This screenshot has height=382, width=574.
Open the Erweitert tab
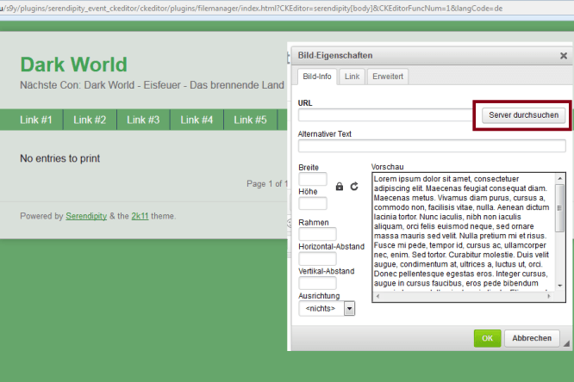click(388, 77)
